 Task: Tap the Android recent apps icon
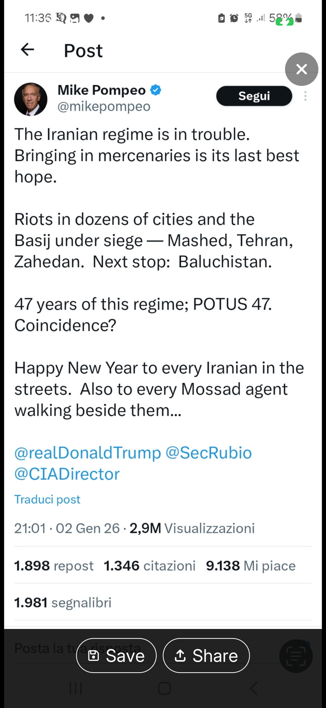click(x=76, y=689)
